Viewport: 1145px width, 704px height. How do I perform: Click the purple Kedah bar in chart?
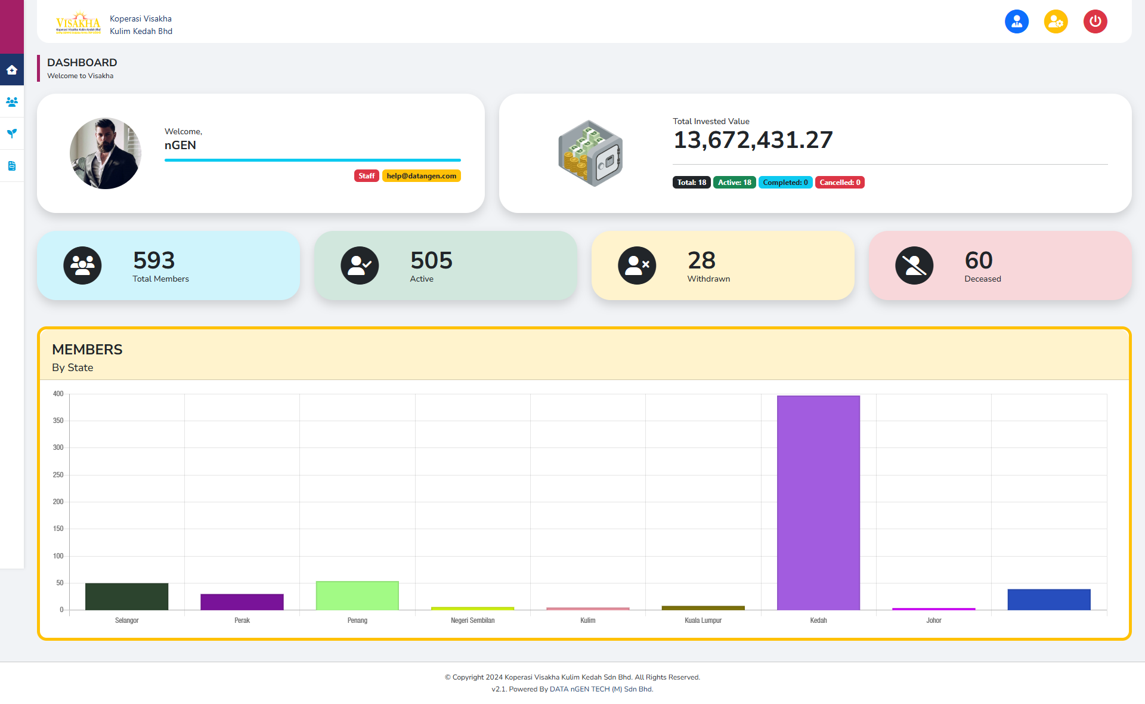(x=818, y=502)
